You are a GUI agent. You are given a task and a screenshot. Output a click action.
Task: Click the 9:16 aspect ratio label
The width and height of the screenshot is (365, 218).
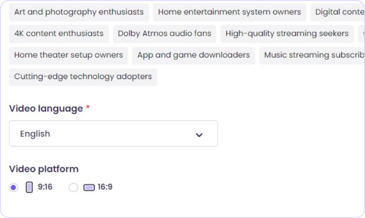click(45, 187)
